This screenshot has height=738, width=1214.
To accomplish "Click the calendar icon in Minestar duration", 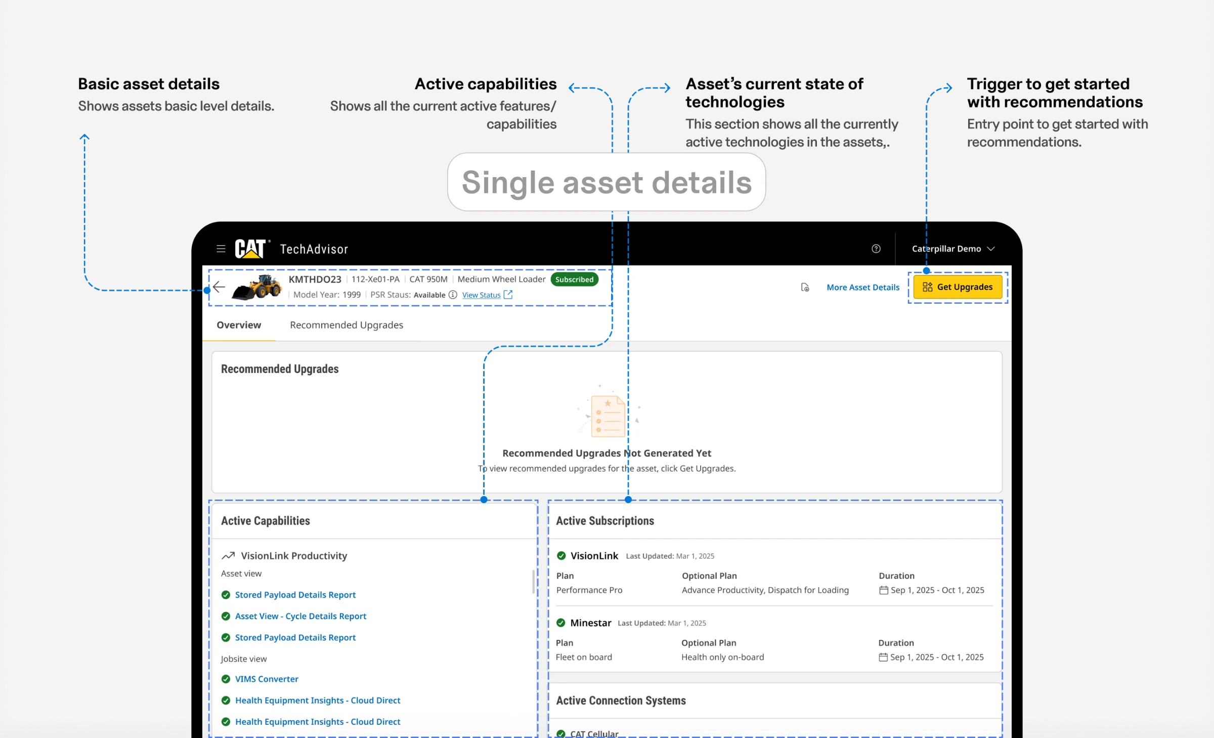I will (883, 657).
